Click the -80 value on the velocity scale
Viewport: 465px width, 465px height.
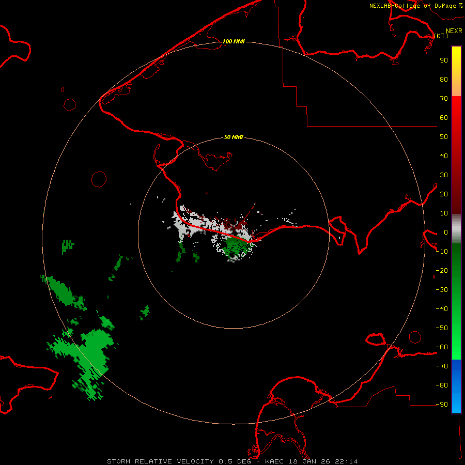tap(442, 385)
